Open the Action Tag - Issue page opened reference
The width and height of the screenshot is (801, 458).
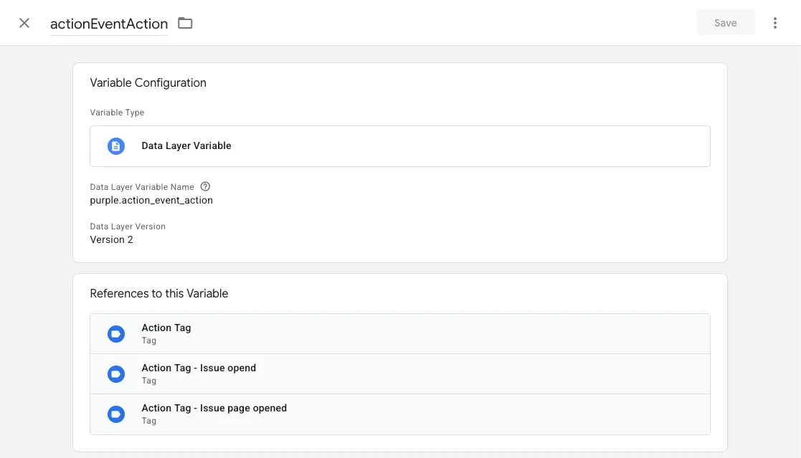coord(400,414)
